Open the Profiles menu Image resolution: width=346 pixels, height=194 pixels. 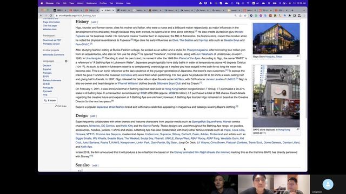coord(103,3)
